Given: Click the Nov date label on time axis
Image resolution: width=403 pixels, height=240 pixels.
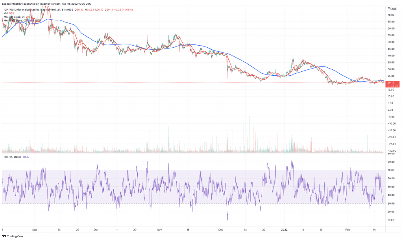Looking at the screenshot, I should click(159, 229).
